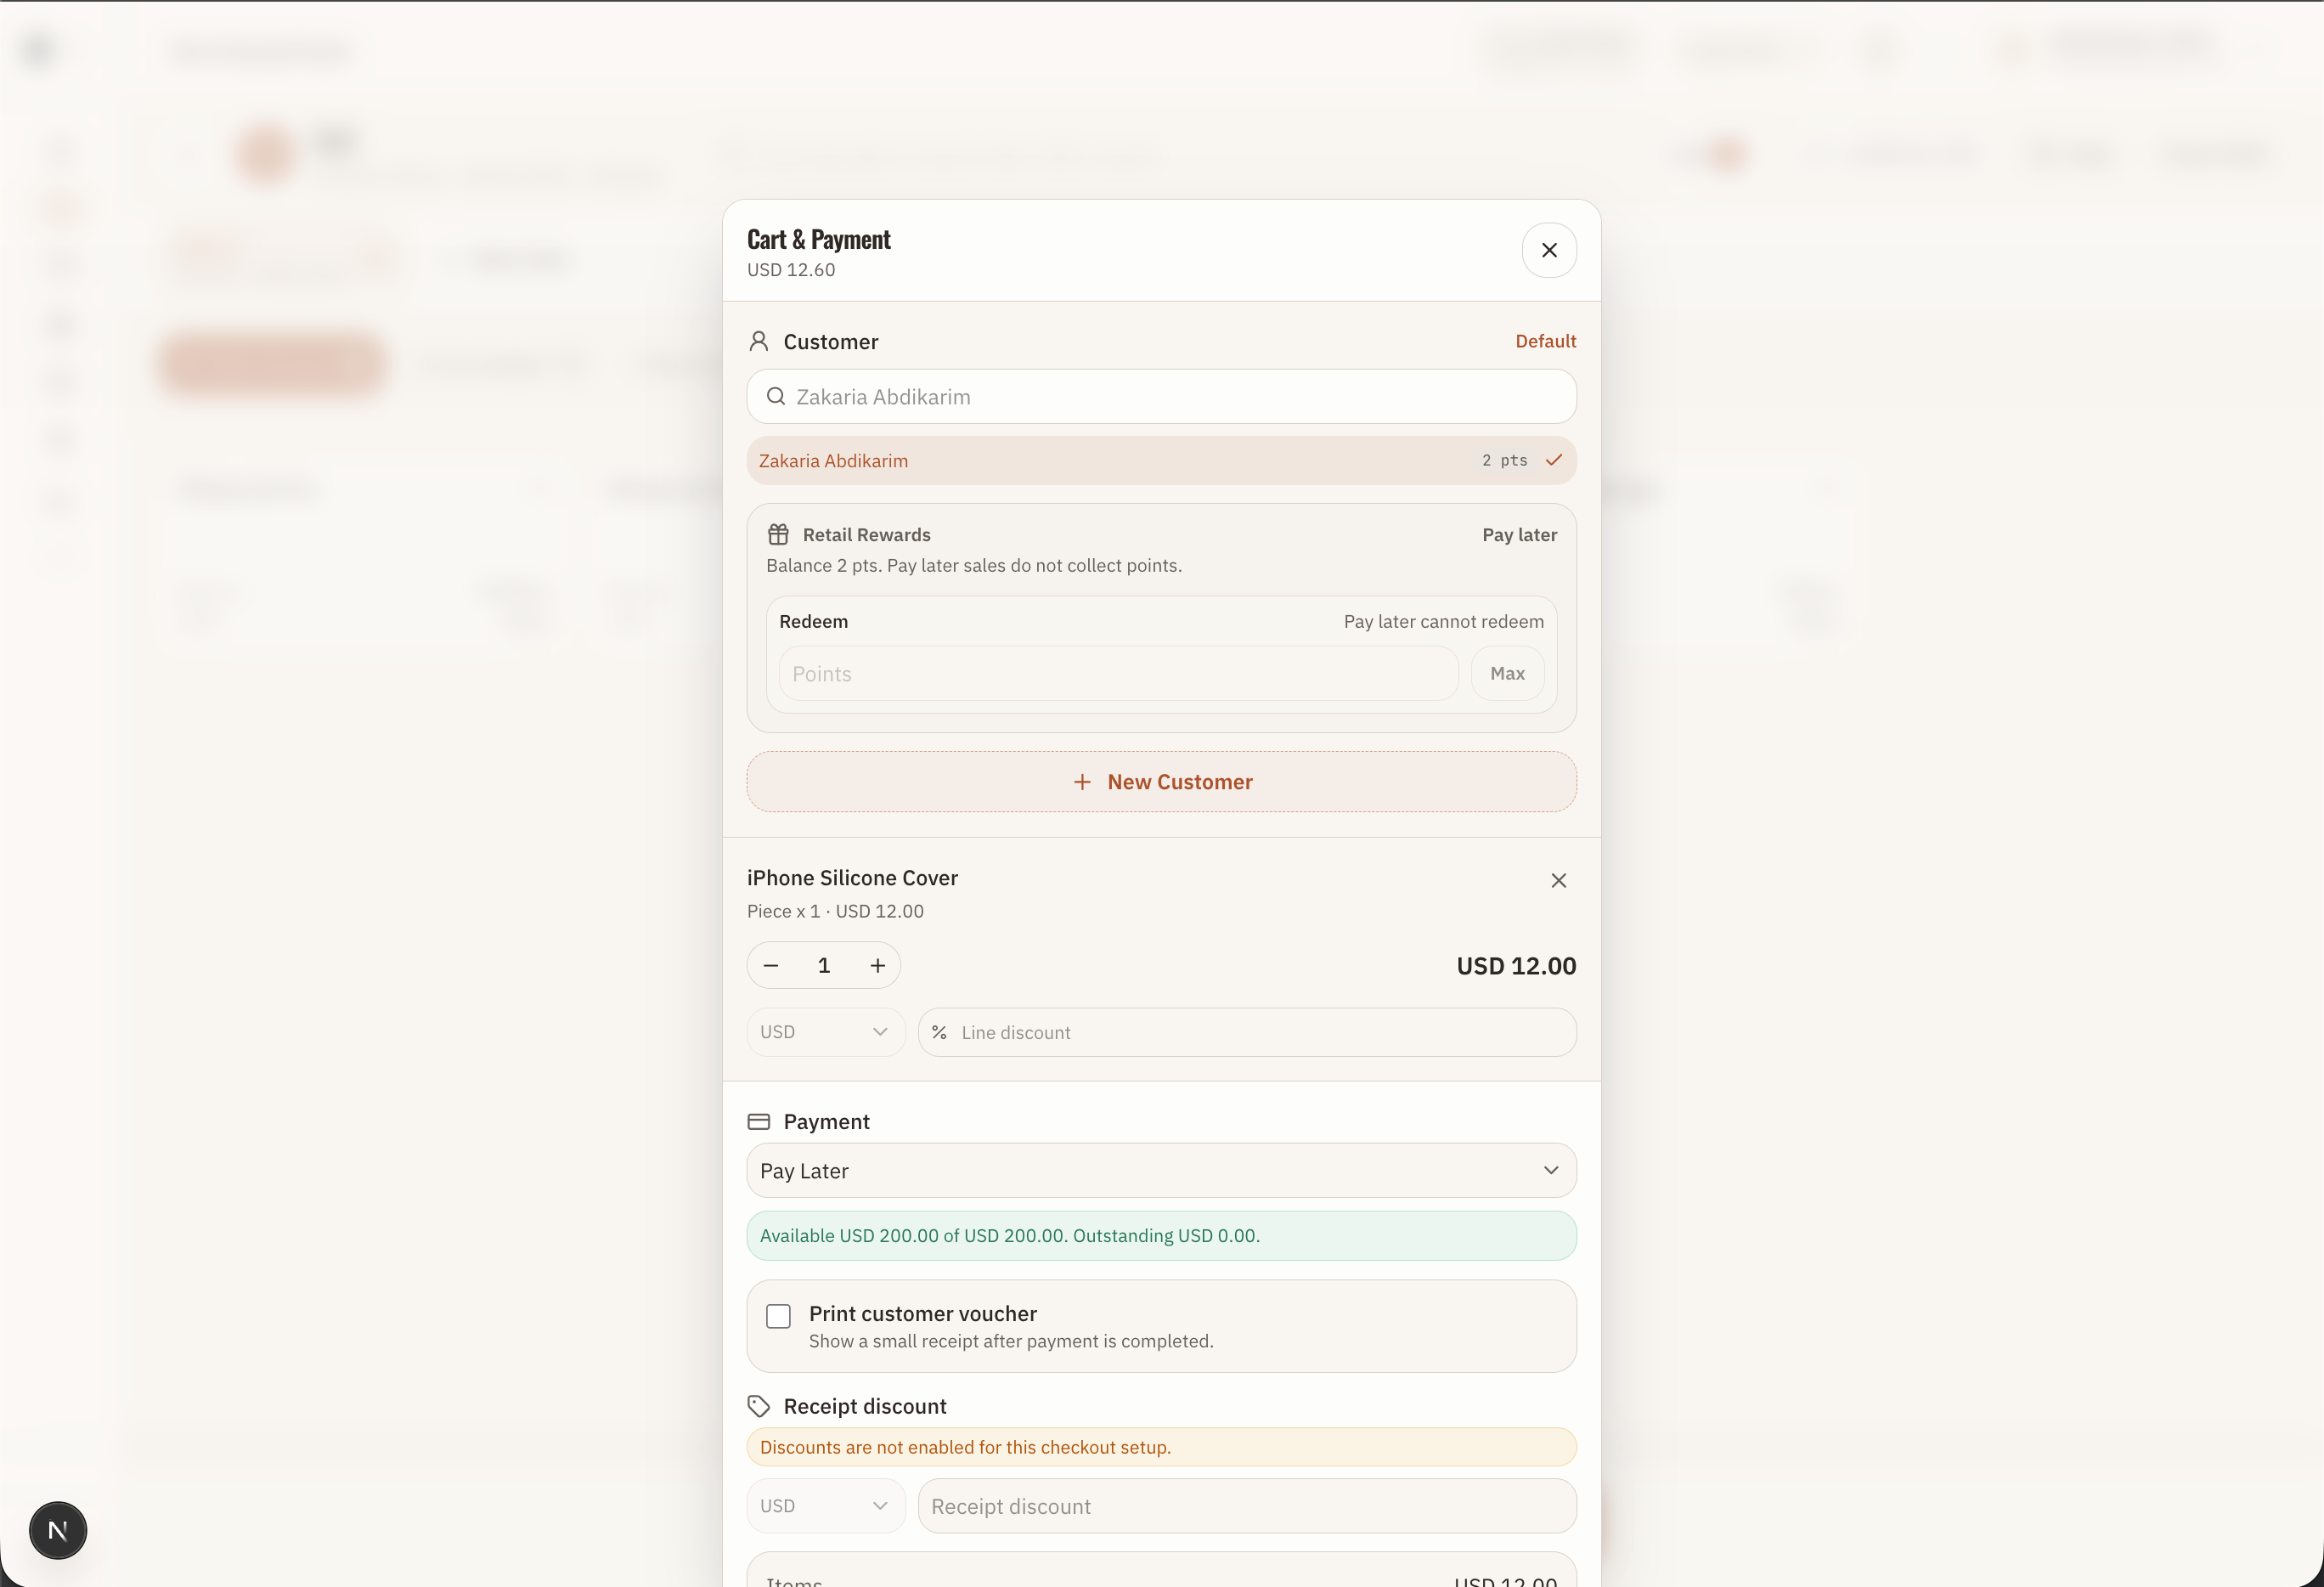
Task: Click the '2 pts' label
Action: pyautogui.click(x=1504, y=460)
